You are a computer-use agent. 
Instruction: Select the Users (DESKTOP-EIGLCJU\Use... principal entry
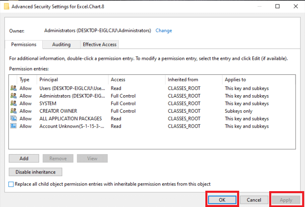[x=72, y=88]
